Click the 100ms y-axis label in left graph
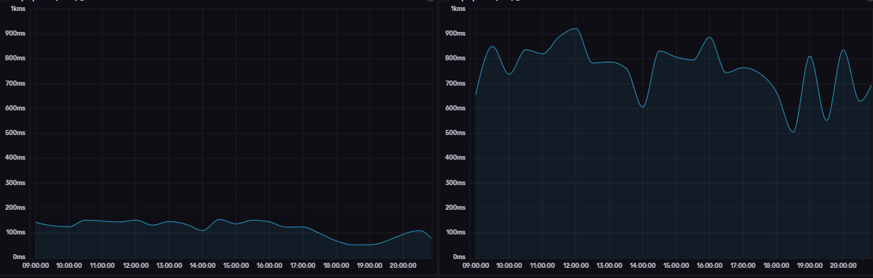 tap(15, 232)
